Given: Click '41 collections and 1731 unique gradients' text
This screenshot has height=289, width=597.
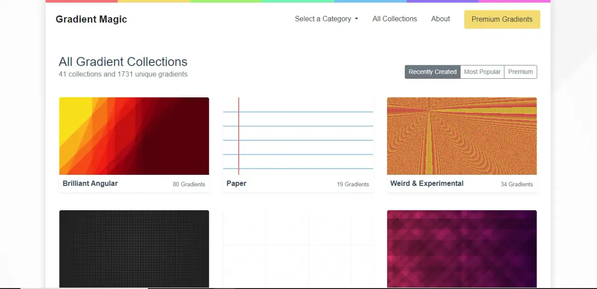Looking at the screenshot, I should [123, 74].
